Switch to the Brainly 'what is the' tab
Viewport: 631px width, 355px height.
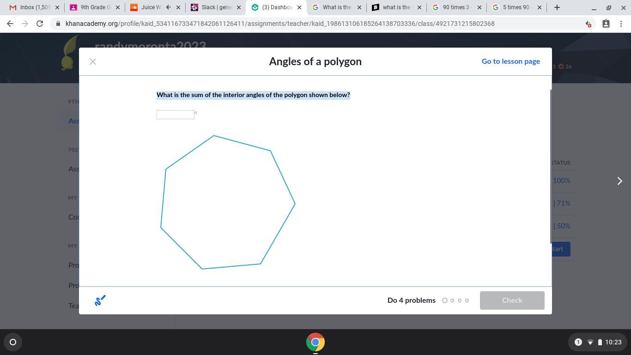(396, 7)
